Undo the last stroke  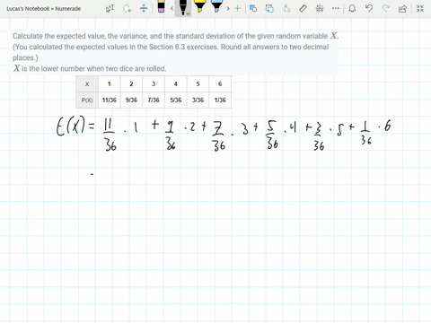point(369,8)
